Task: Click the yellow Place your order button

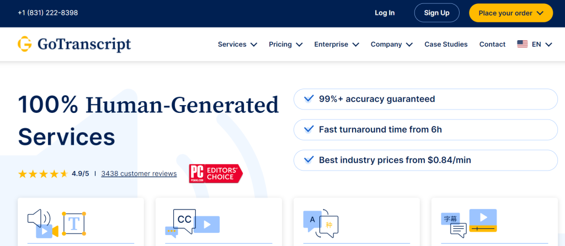Action: (x=511, y=13)
